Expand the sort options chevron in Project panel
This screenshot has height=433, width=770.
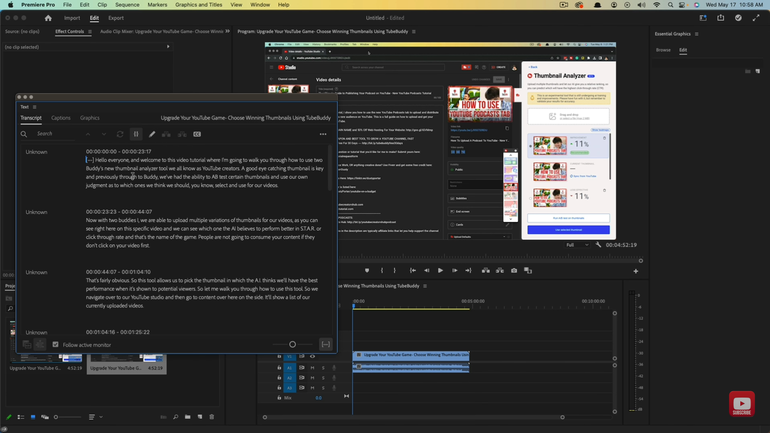102,417
